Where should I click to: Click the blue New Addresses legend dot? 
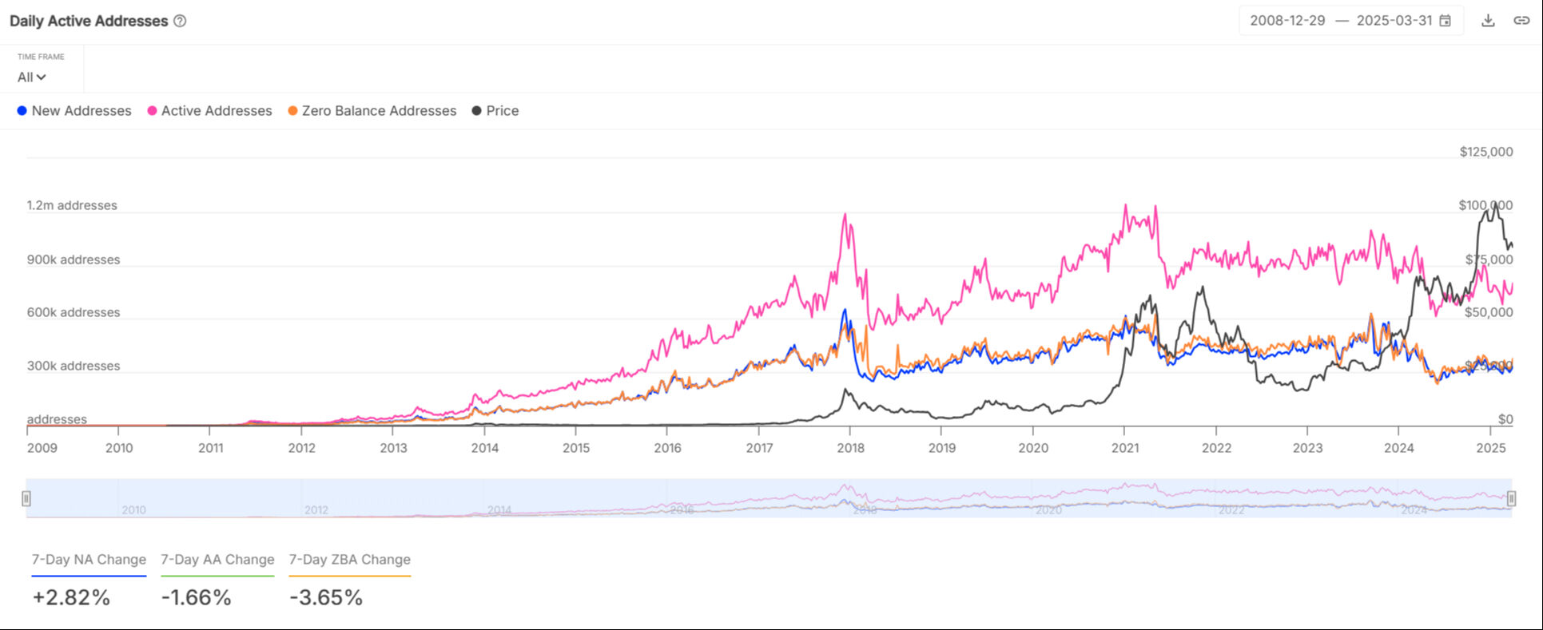[x=22, y=111]
